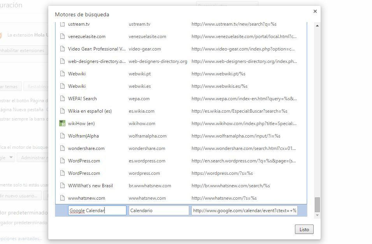Click the scrollbar down arrow in the list

pos(317,215)
